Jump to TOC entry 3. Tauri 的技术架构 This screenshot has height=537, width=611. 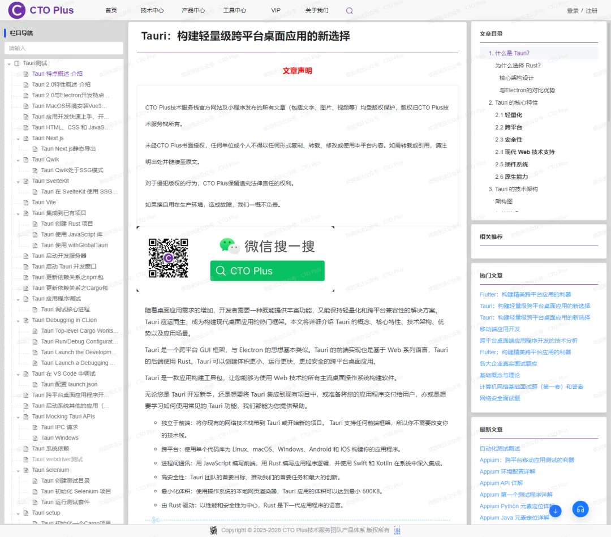coord(513,189)
